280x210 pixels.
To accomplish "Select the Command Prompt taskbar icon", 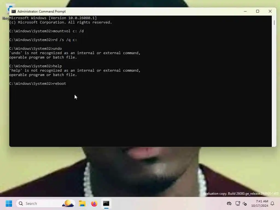I will click(106, 203).
